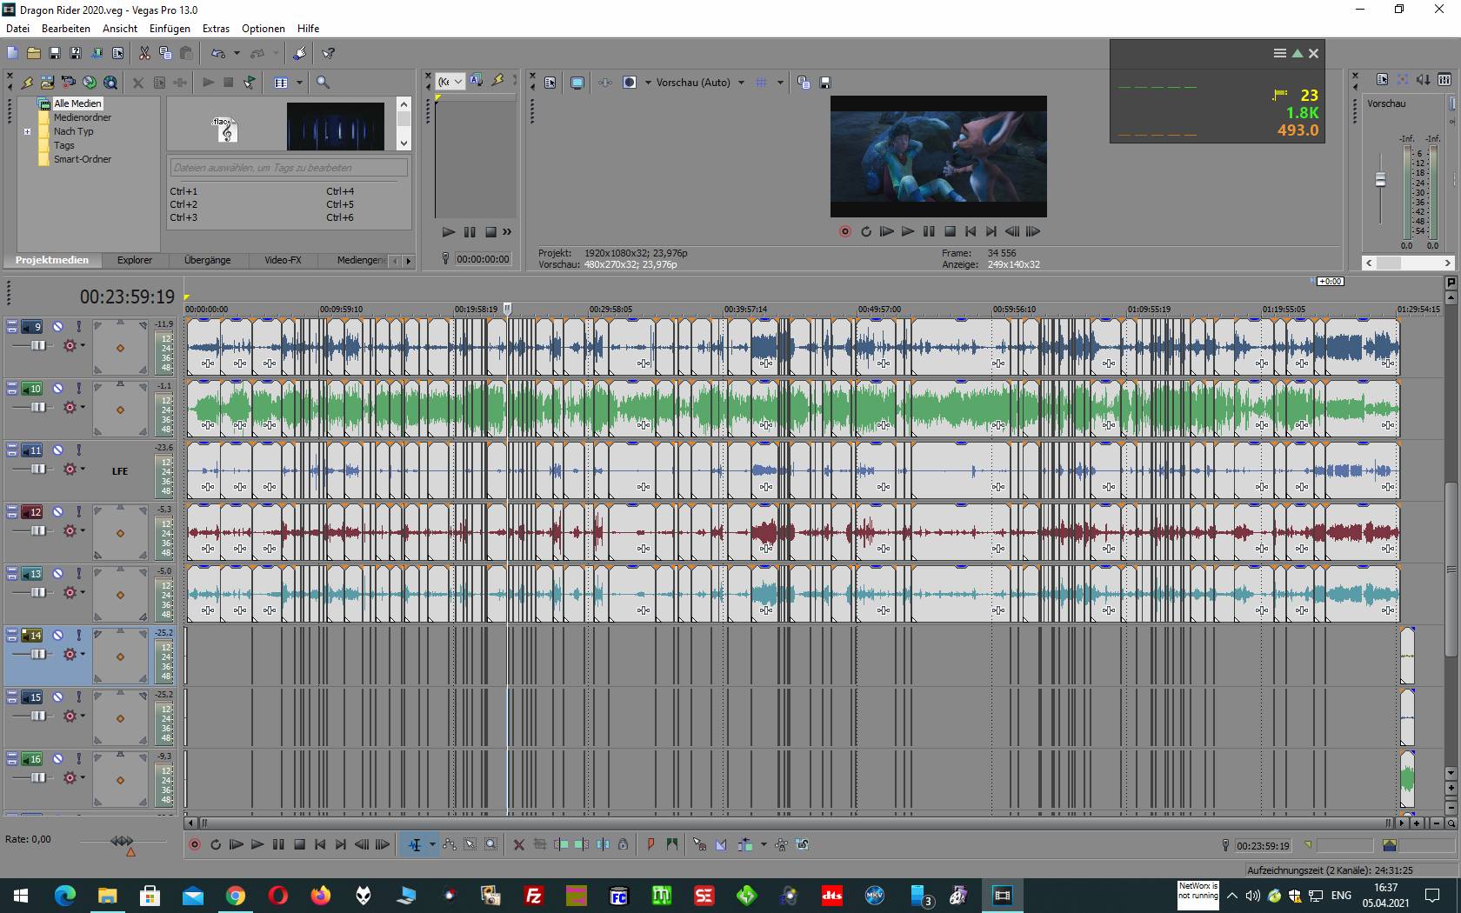The image size is (1461, 913).
Task: Split events with the Split icon
Action: coord(603,844)
